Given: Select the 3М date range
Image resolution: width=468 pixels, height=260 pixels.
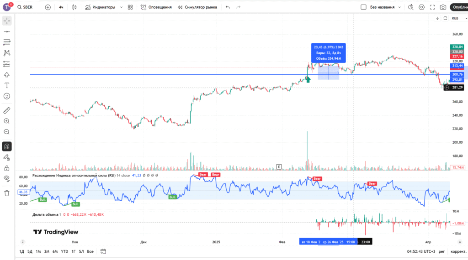Looking at the screenshot, I should pyautogui.click(x=47, y=251).
